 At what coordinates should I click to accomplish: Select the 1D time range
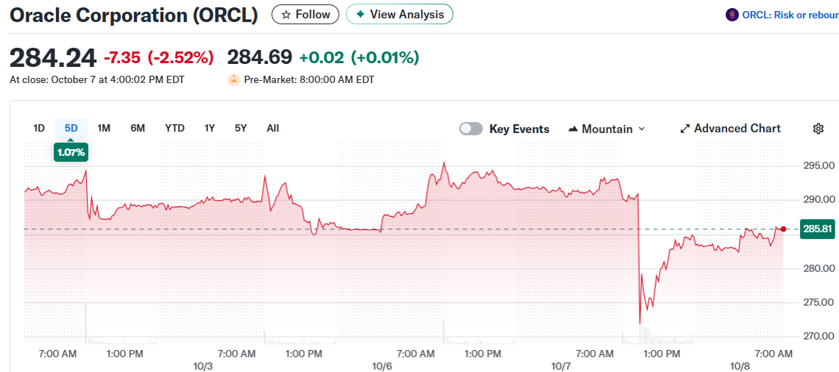click(39, 128)
